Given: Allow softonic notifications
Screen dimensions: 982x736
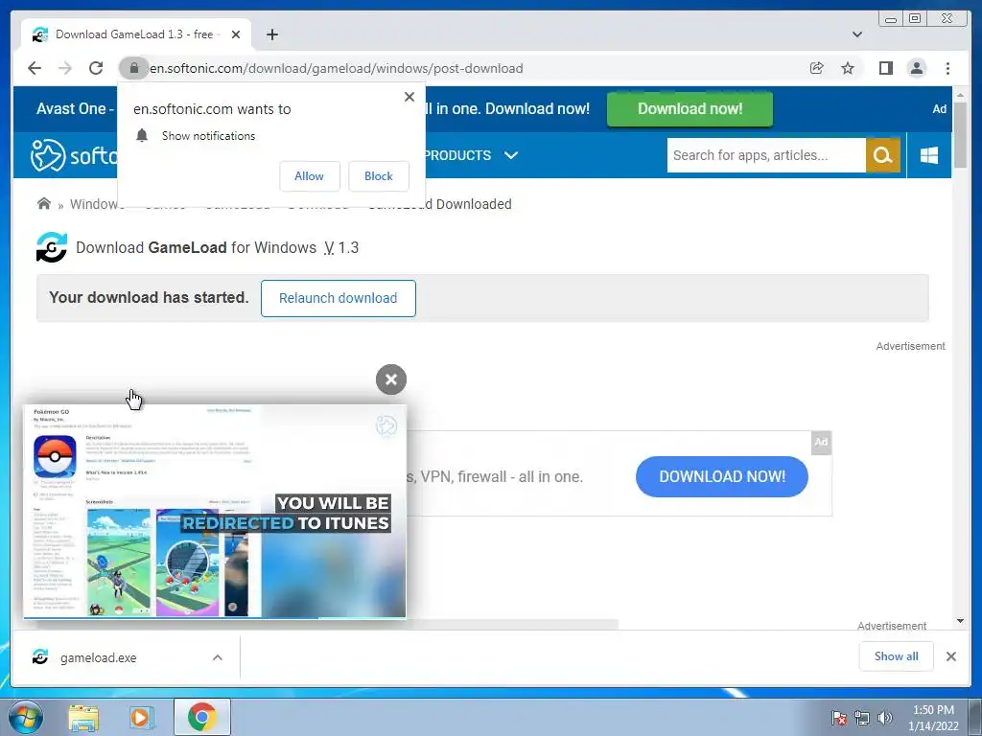Looking at the screenshot, I should (x=310, y=176).
